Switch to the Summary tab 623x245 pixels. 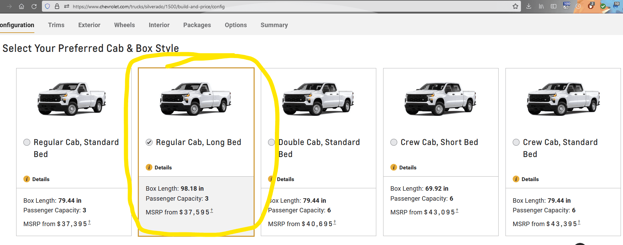click(x=274, y=25)
